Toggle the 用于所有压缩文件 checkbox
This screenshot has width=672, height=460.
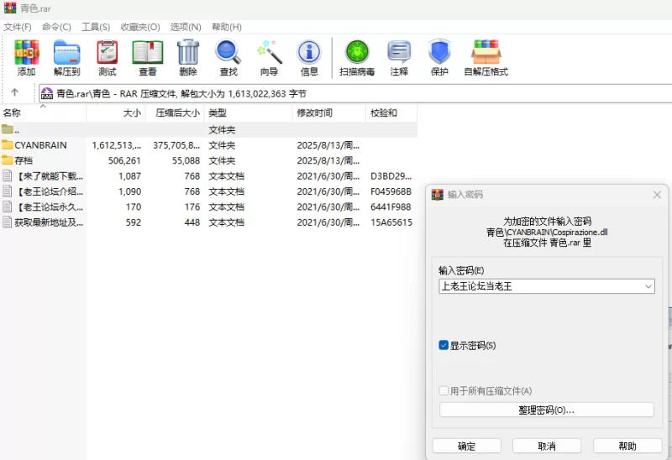444,390
